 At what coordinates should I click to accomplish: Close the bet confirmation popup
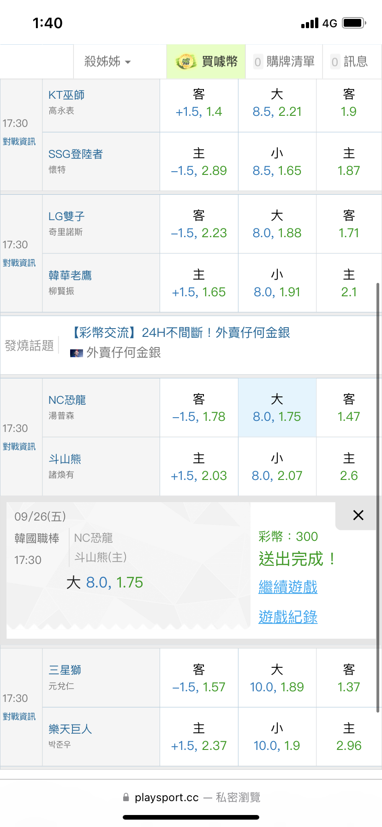358,515
